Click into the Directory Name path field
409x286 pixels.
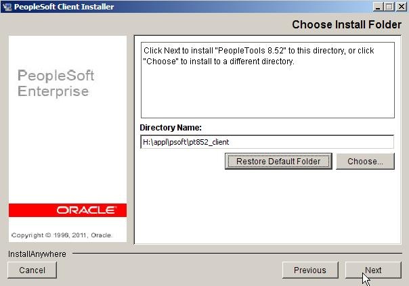(267, 142)
